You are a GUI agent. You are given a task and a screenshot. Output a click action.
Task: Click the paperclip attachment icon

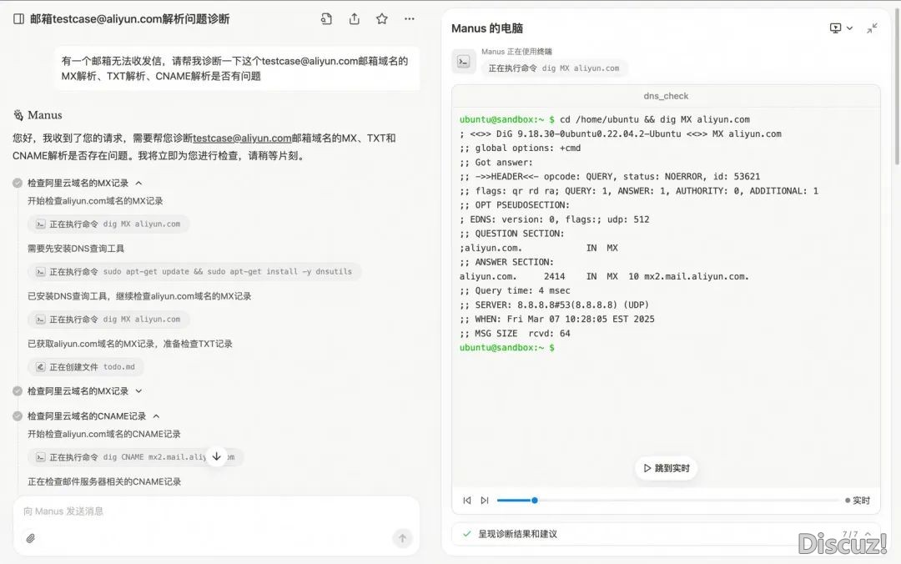pos(31,538)
